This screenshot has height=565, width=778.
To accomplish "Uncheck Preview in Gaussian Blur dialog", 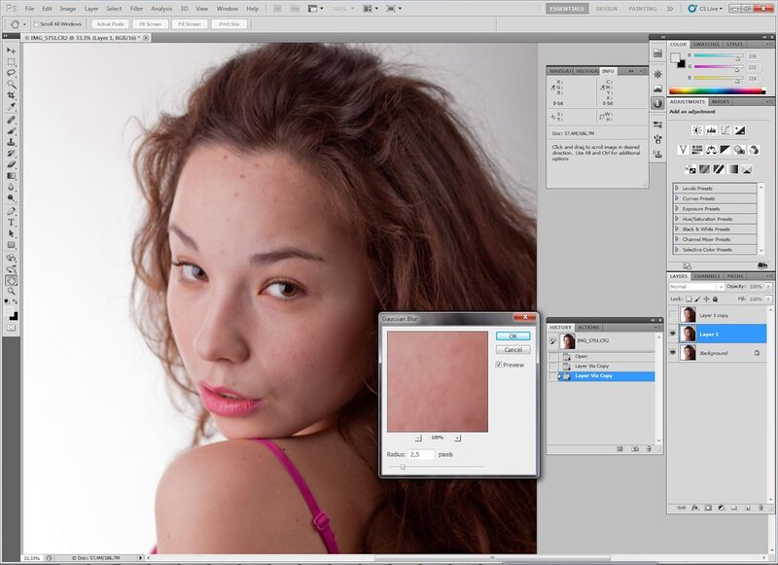I will (x=499, y=365).
